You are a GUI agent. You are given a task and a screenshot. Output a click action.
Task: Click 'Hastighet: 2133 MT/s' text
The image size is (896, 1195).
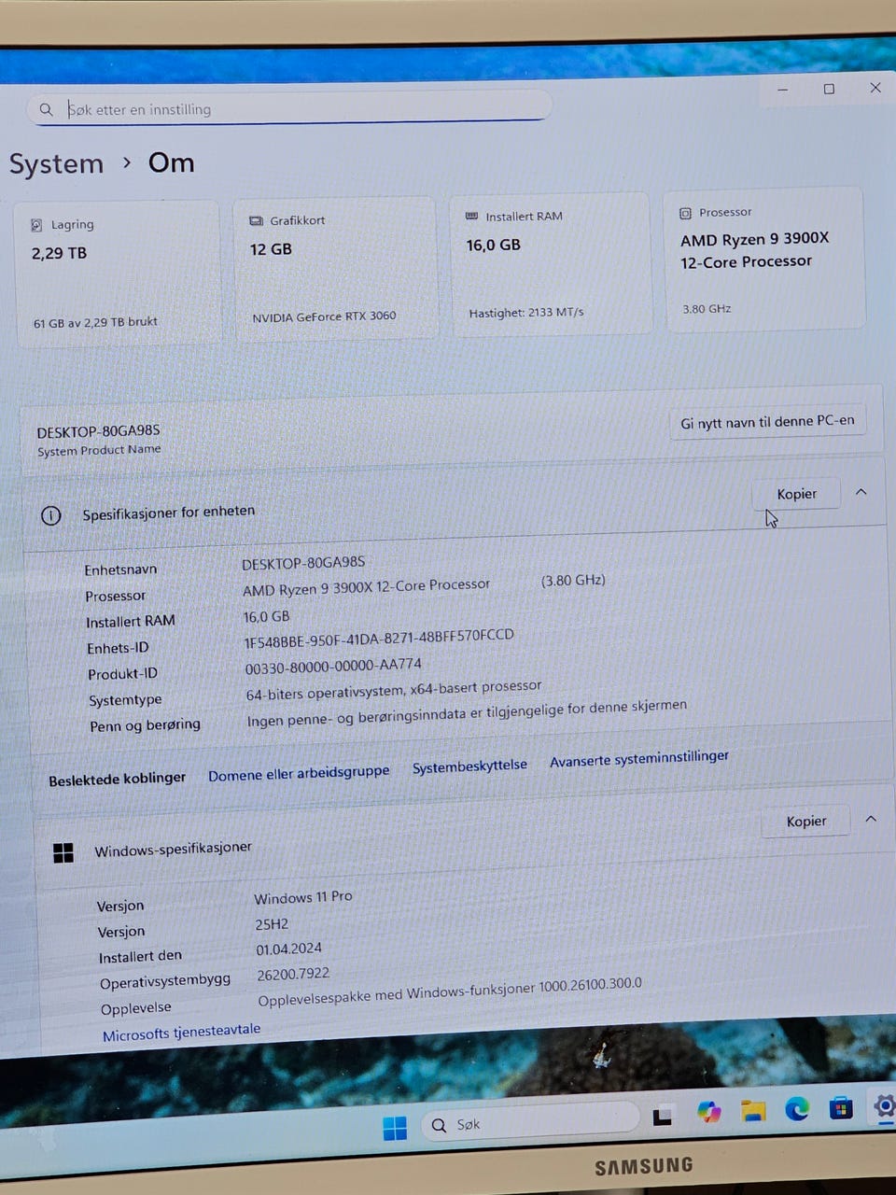click(x=526, y=313)
